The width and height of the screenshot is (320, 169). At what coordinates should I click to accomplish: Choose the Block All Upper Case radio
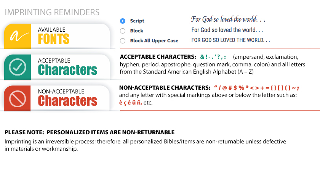[123, 41]
